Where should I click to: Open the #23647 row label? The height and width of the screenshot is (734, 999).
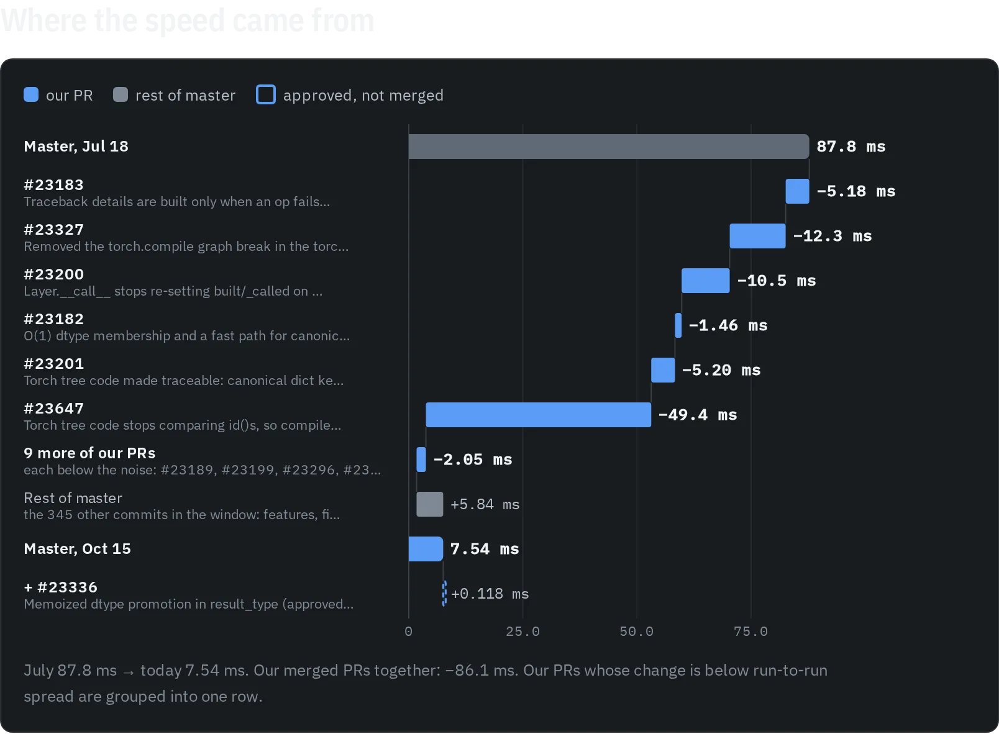(x=53, y=409)
